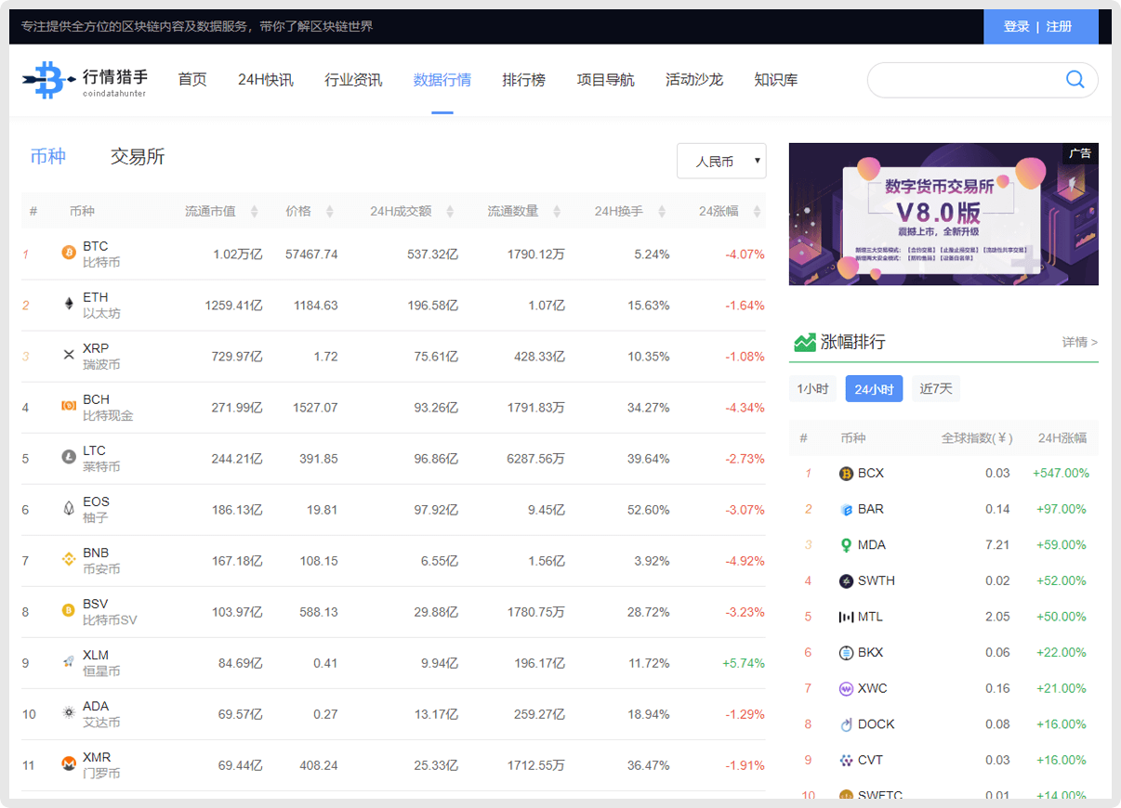This screenshot has width=1121, height=808.
Task: Switch to the 交易所 tab
Action: [138, 157]
